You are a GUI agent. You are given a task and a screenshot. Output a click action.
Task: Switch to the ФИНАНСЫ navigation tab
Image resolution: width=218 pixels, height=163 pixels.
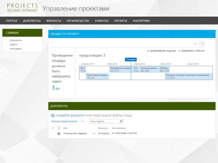point(53,20)
